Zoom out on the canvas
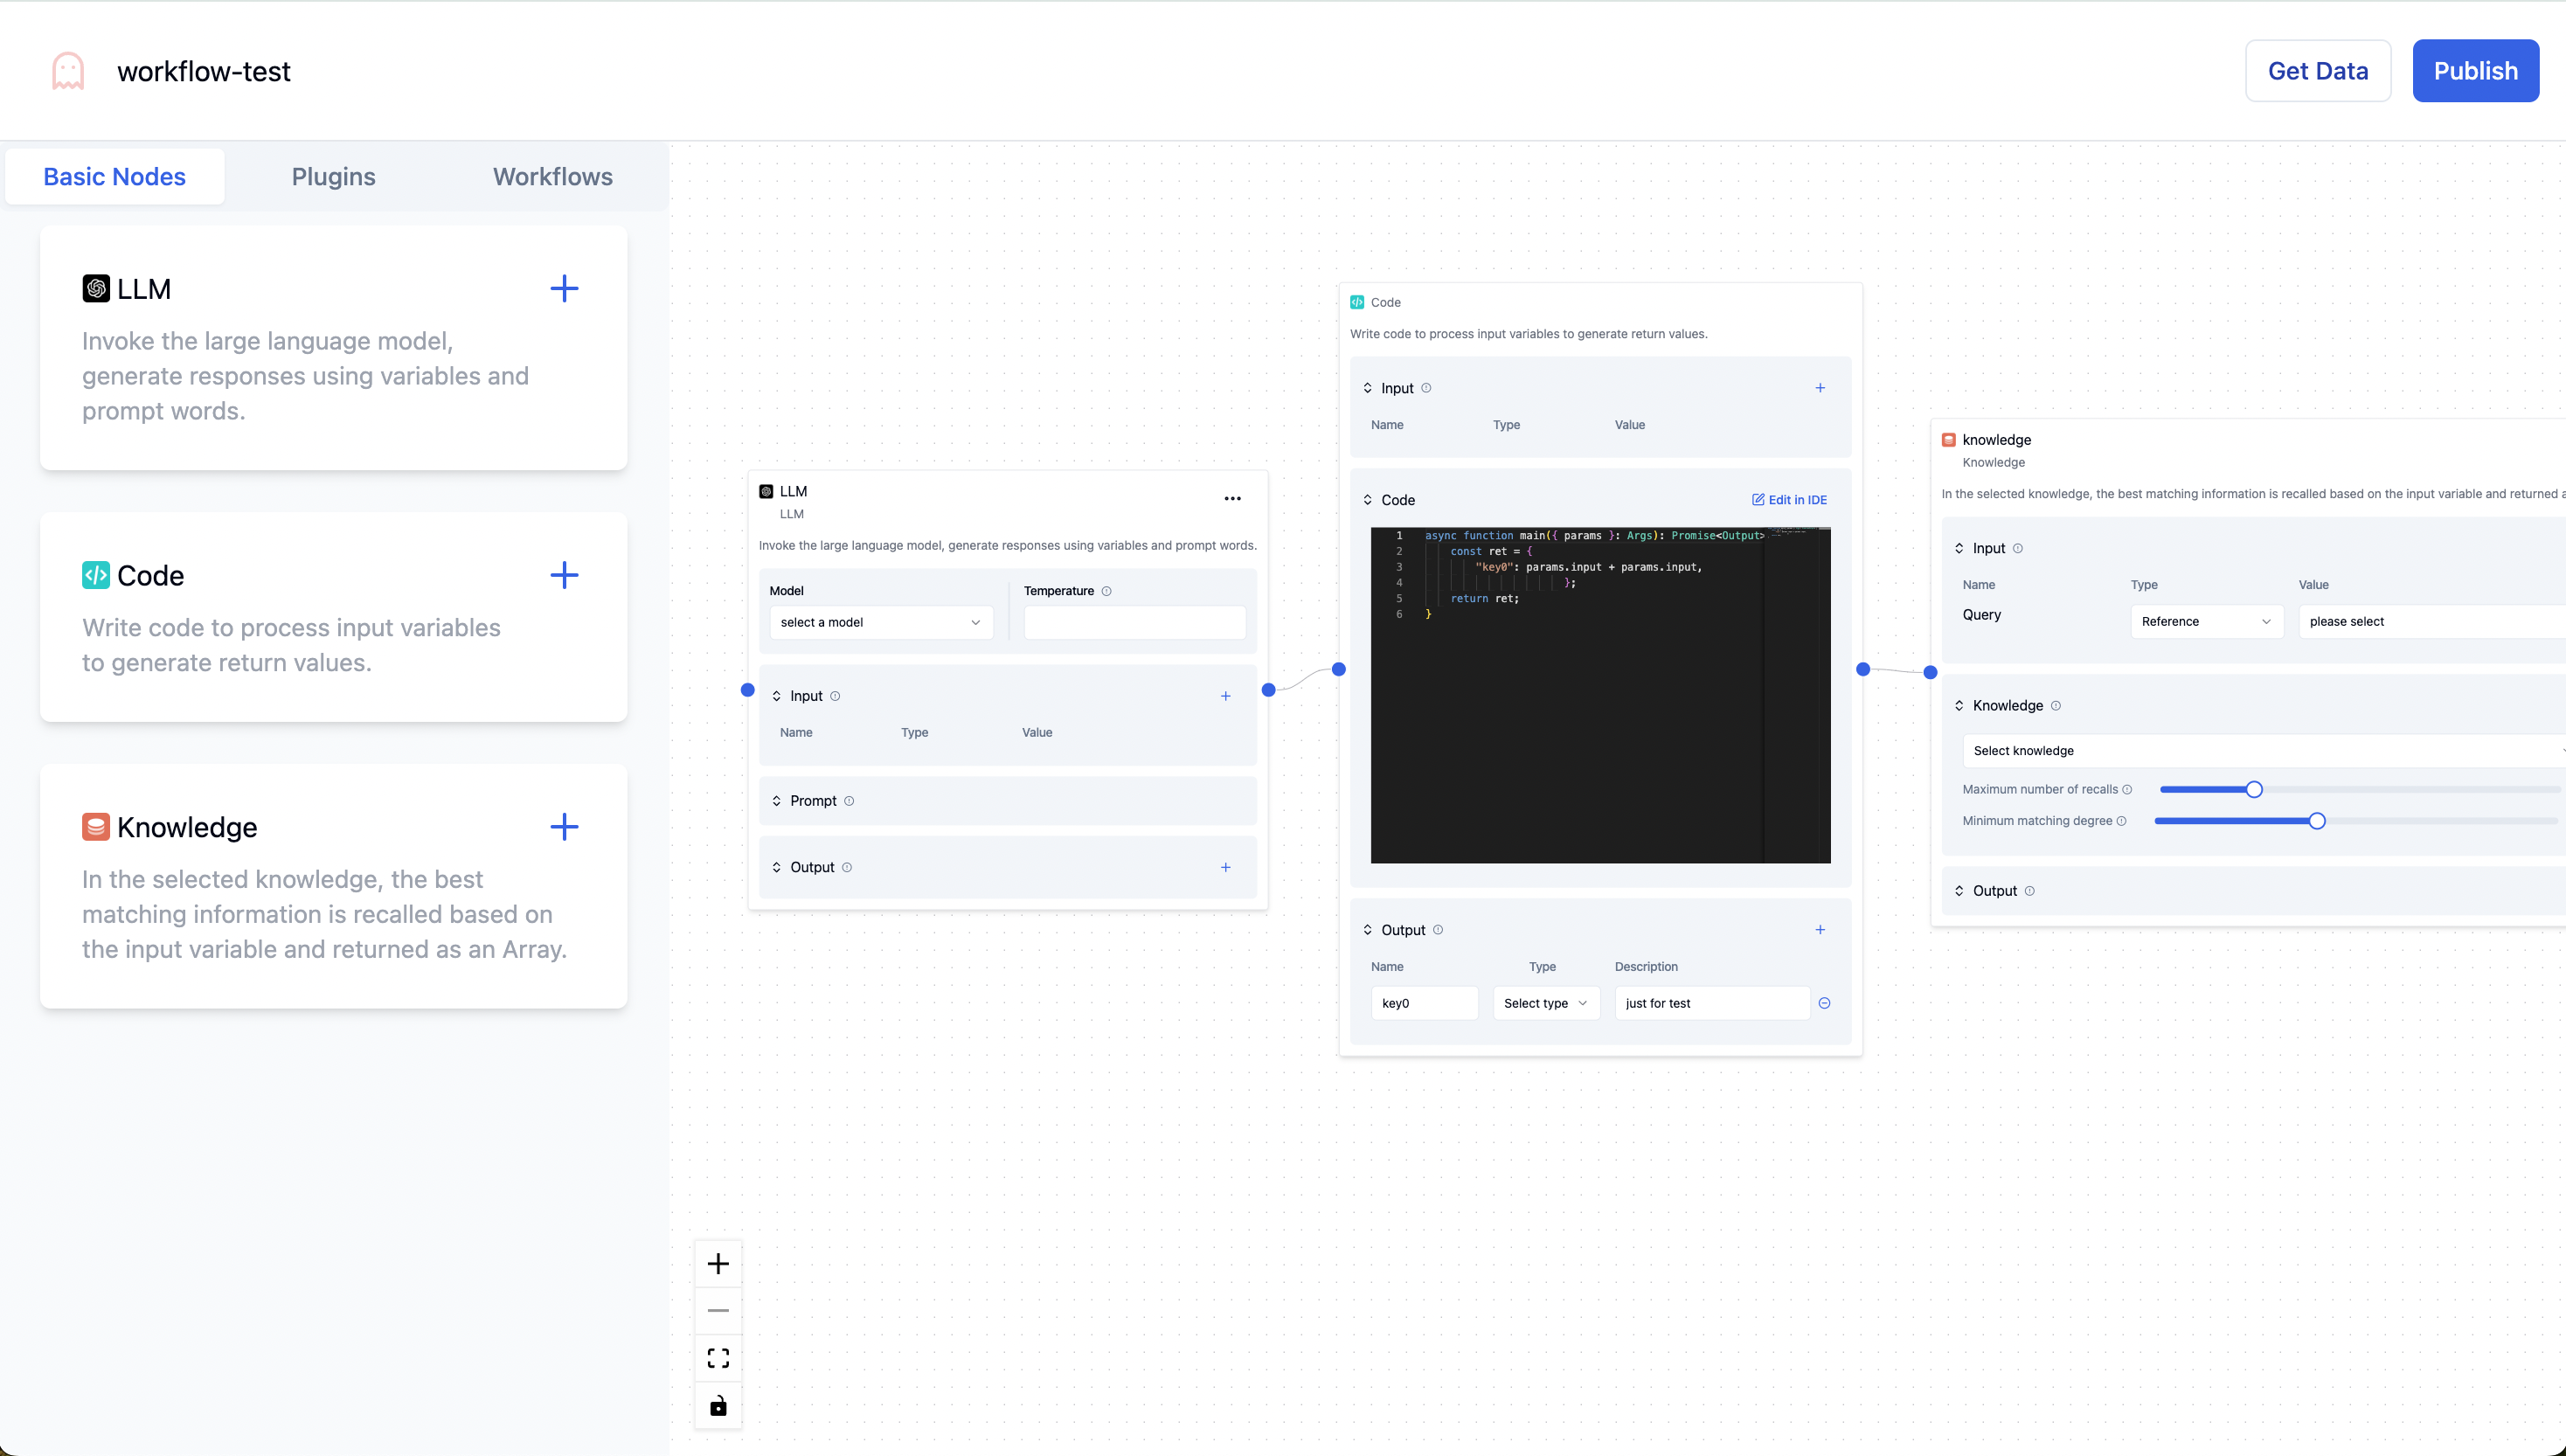Screen dimensions: 2566x1456 tap(718, 1310)
